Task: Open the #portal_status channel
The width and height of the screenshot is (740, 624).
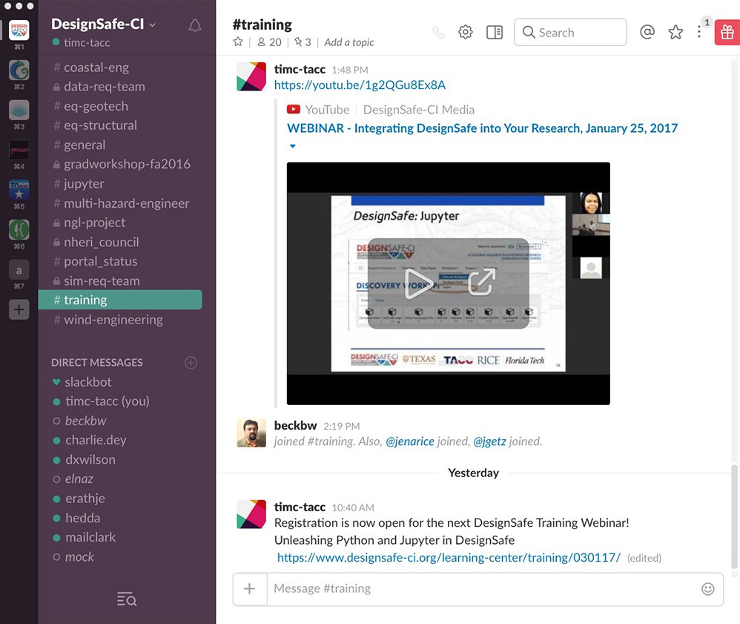Action: [101, 261]
